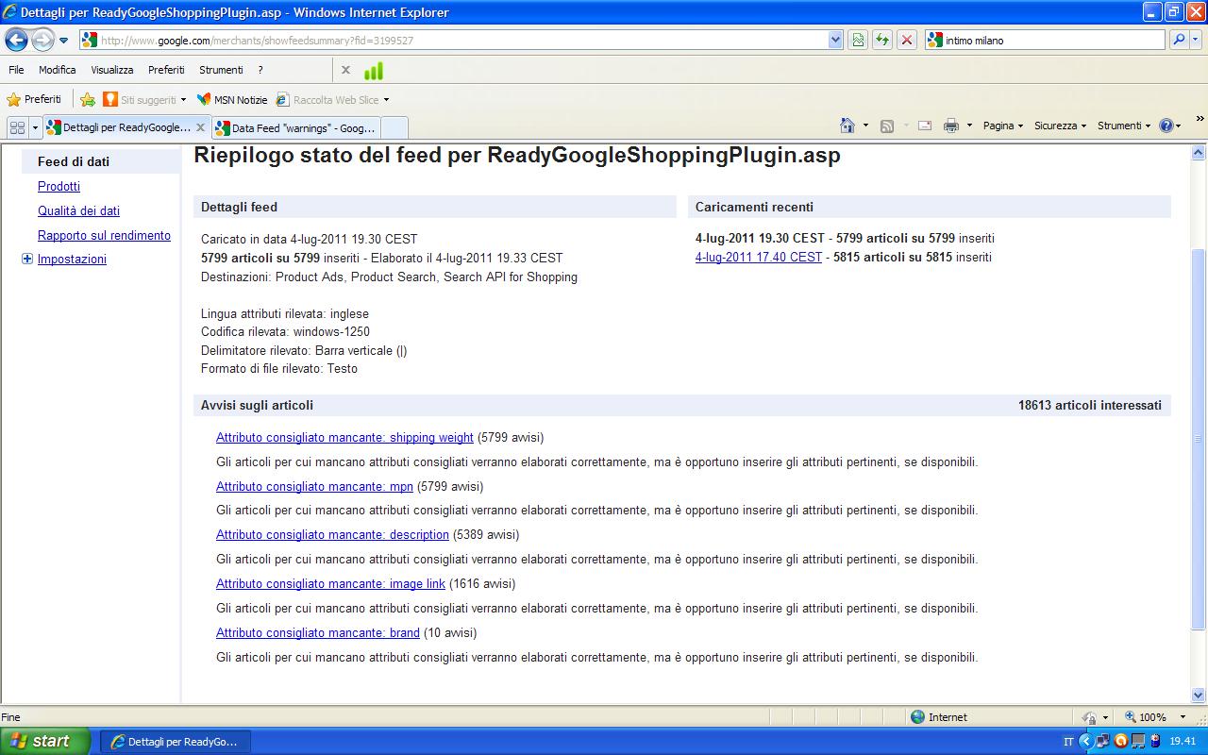Open the Siti suggeriti favorites item
1208x755 pixels.
click(x=144, y=99)
